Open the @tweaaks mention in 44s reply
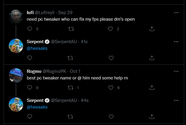The width and height of the screenshot is (186, 125). [x=37, y=107]
